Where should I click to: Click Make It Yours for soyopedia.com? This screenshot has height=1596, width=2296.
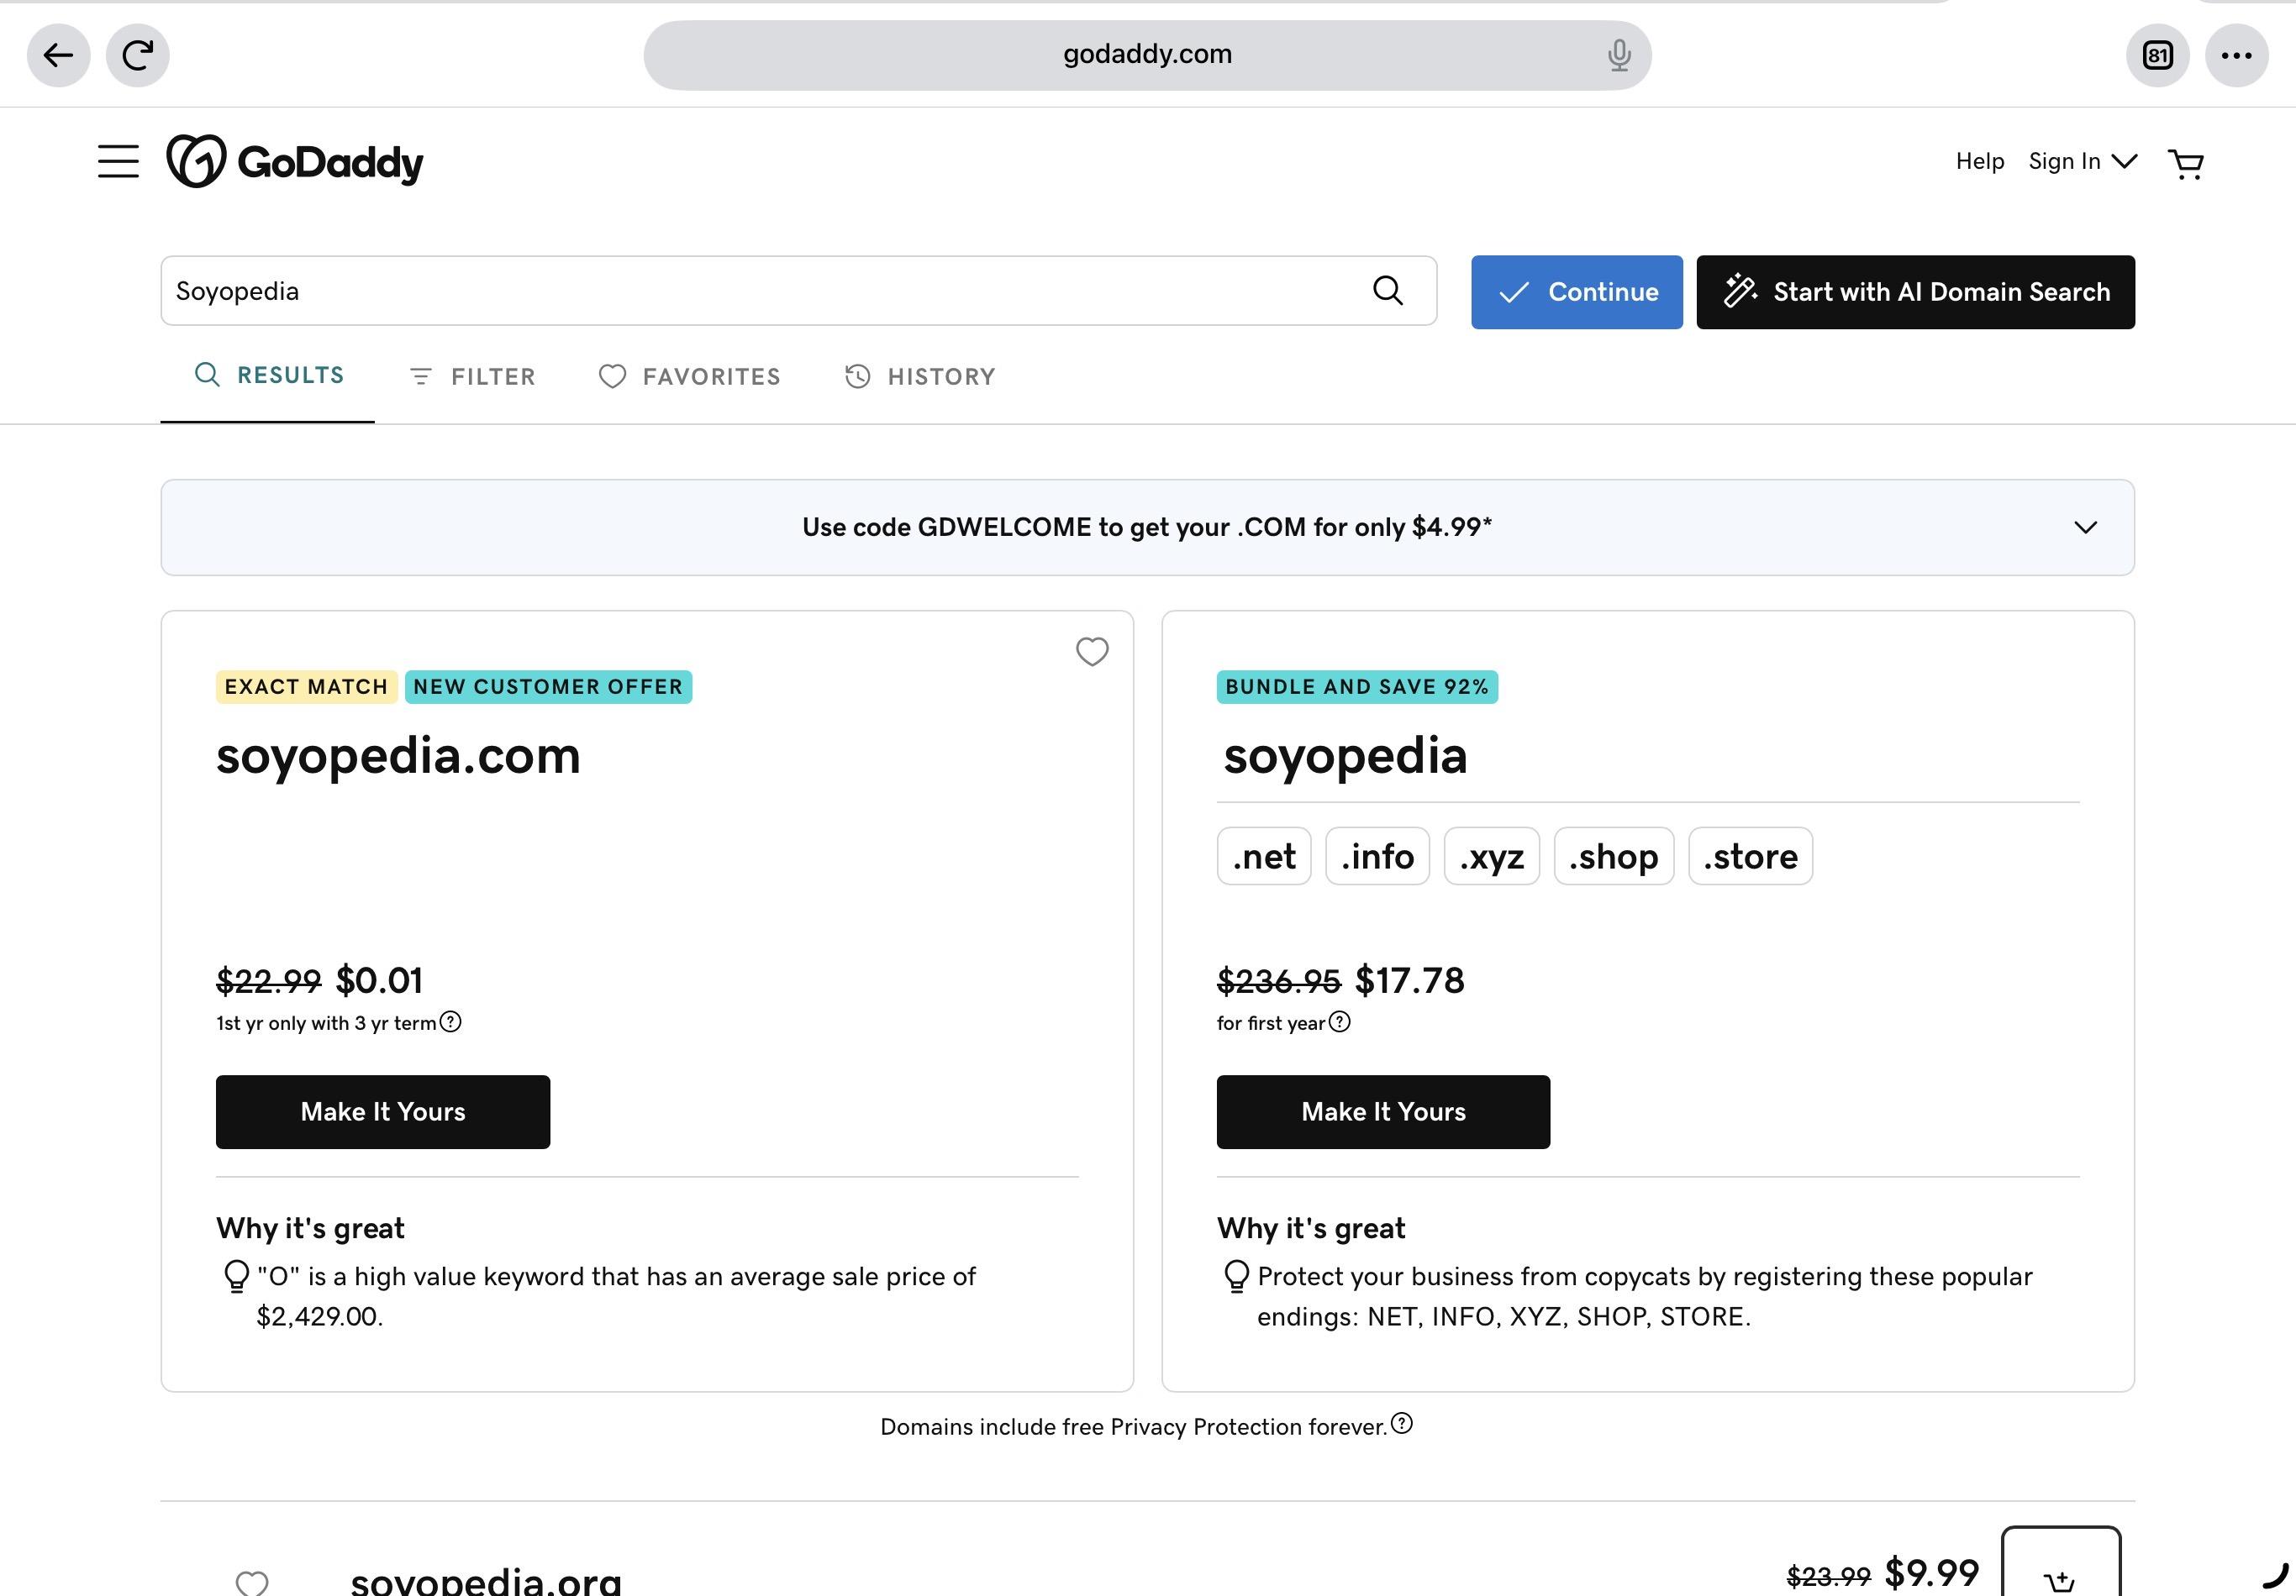coord(383,1112)
